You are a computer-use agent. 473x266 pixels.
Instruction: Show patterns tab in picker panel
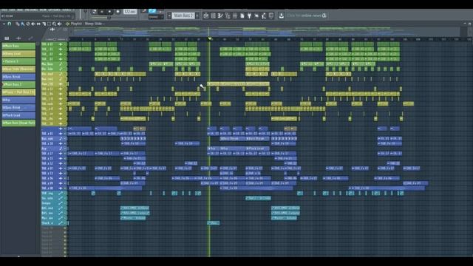tap(7, 38)
